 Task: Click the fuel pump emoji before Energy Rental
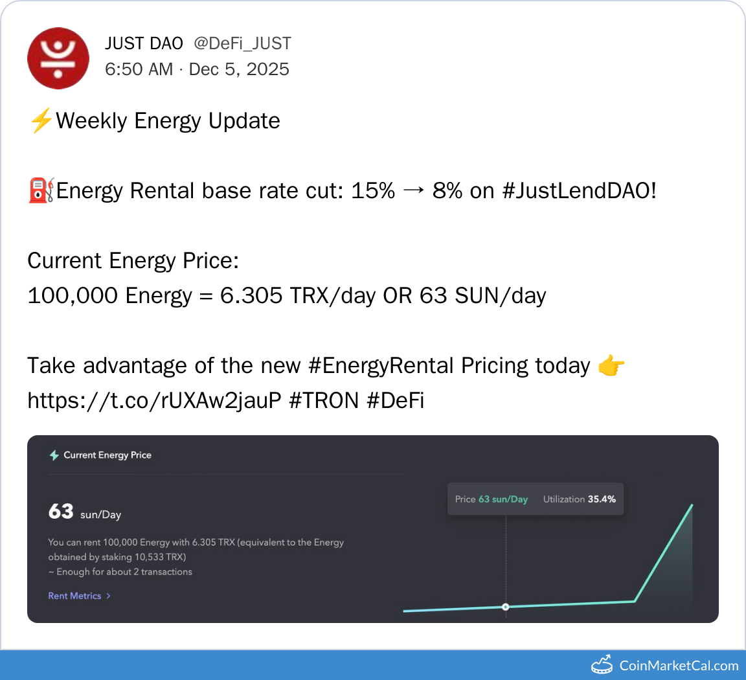tap(41, 191)
